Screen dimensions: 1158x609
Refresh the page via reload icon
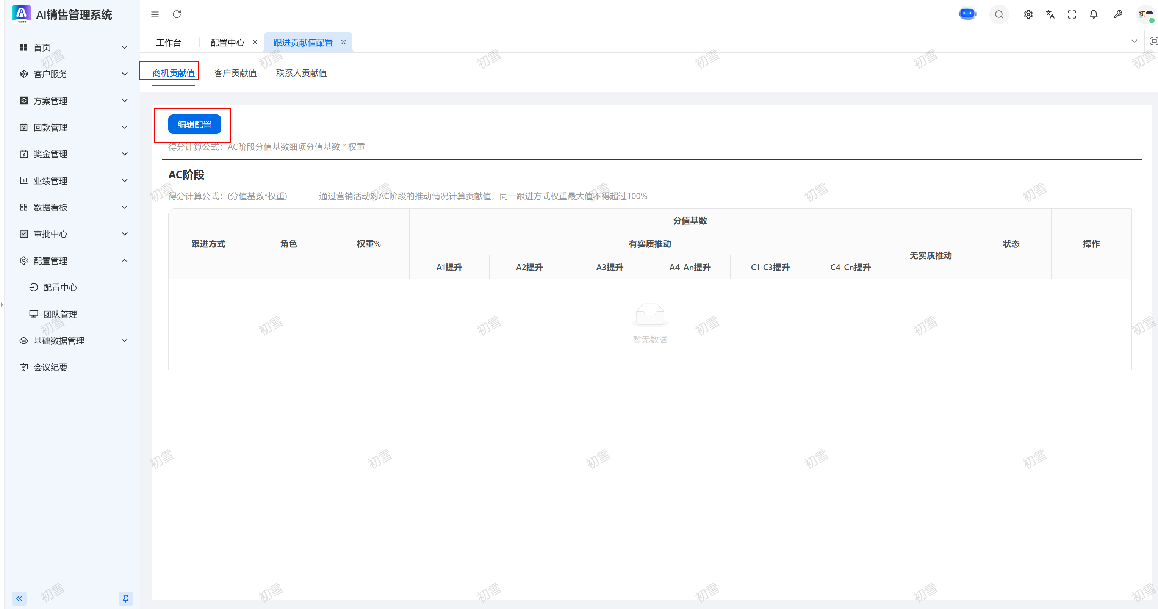(x=177, y=14)
